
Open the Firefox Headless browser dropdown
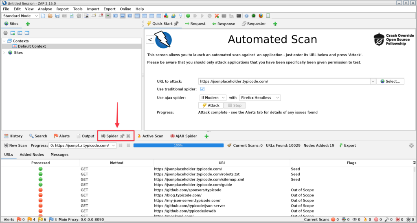click(x=260, y=98)
